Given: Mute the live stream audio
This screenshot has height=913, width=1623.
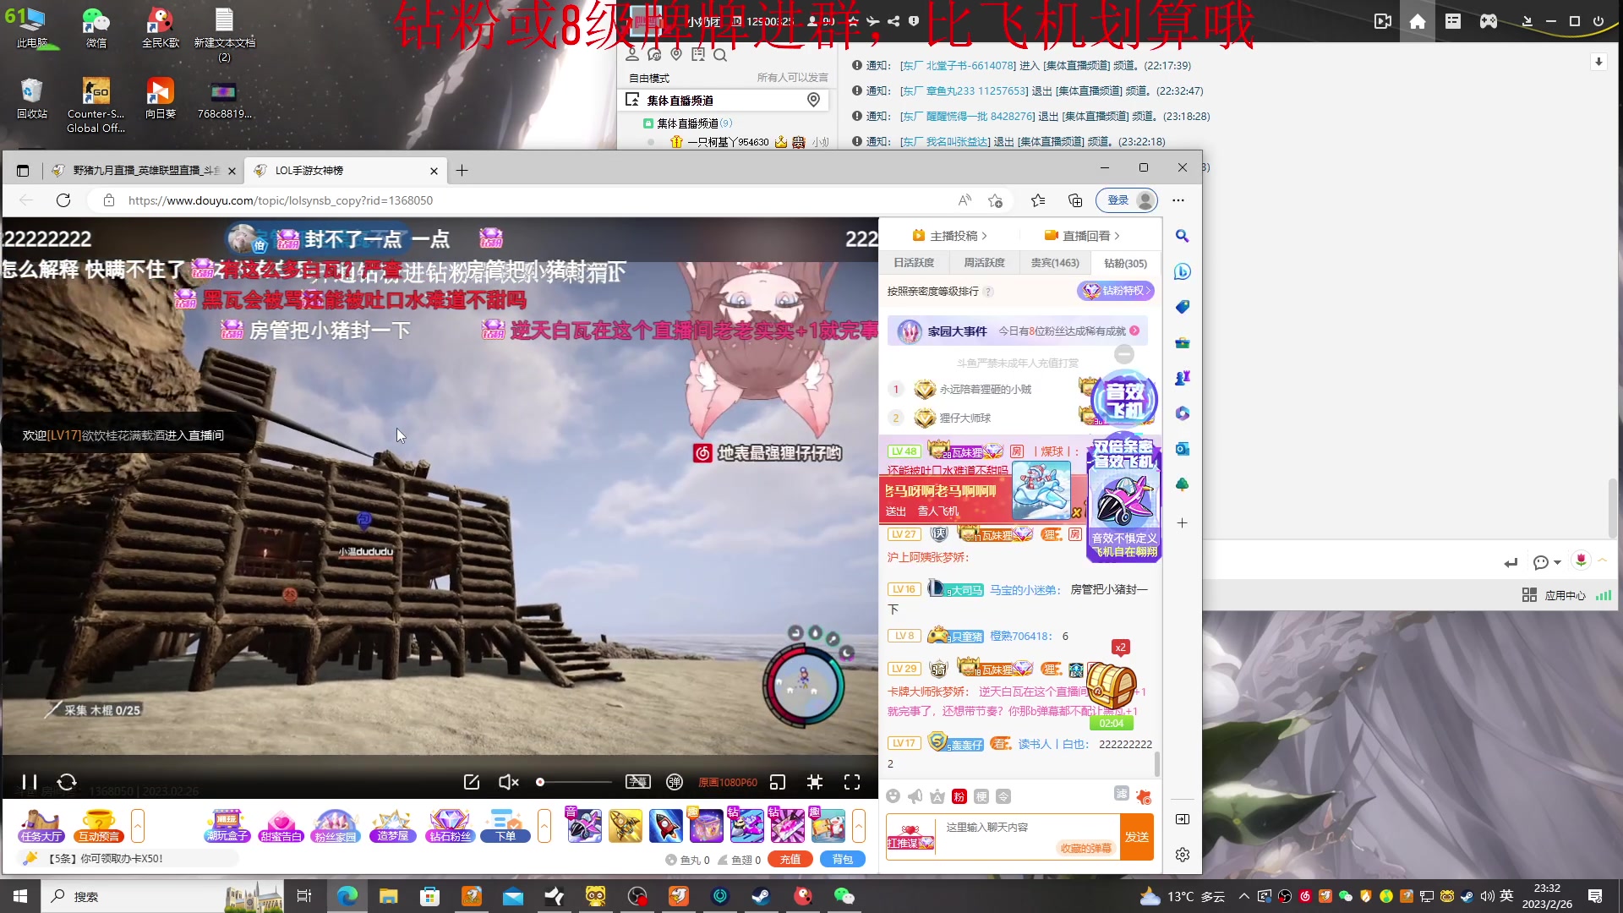Looking at the screenshot, I should coord(507,782).
